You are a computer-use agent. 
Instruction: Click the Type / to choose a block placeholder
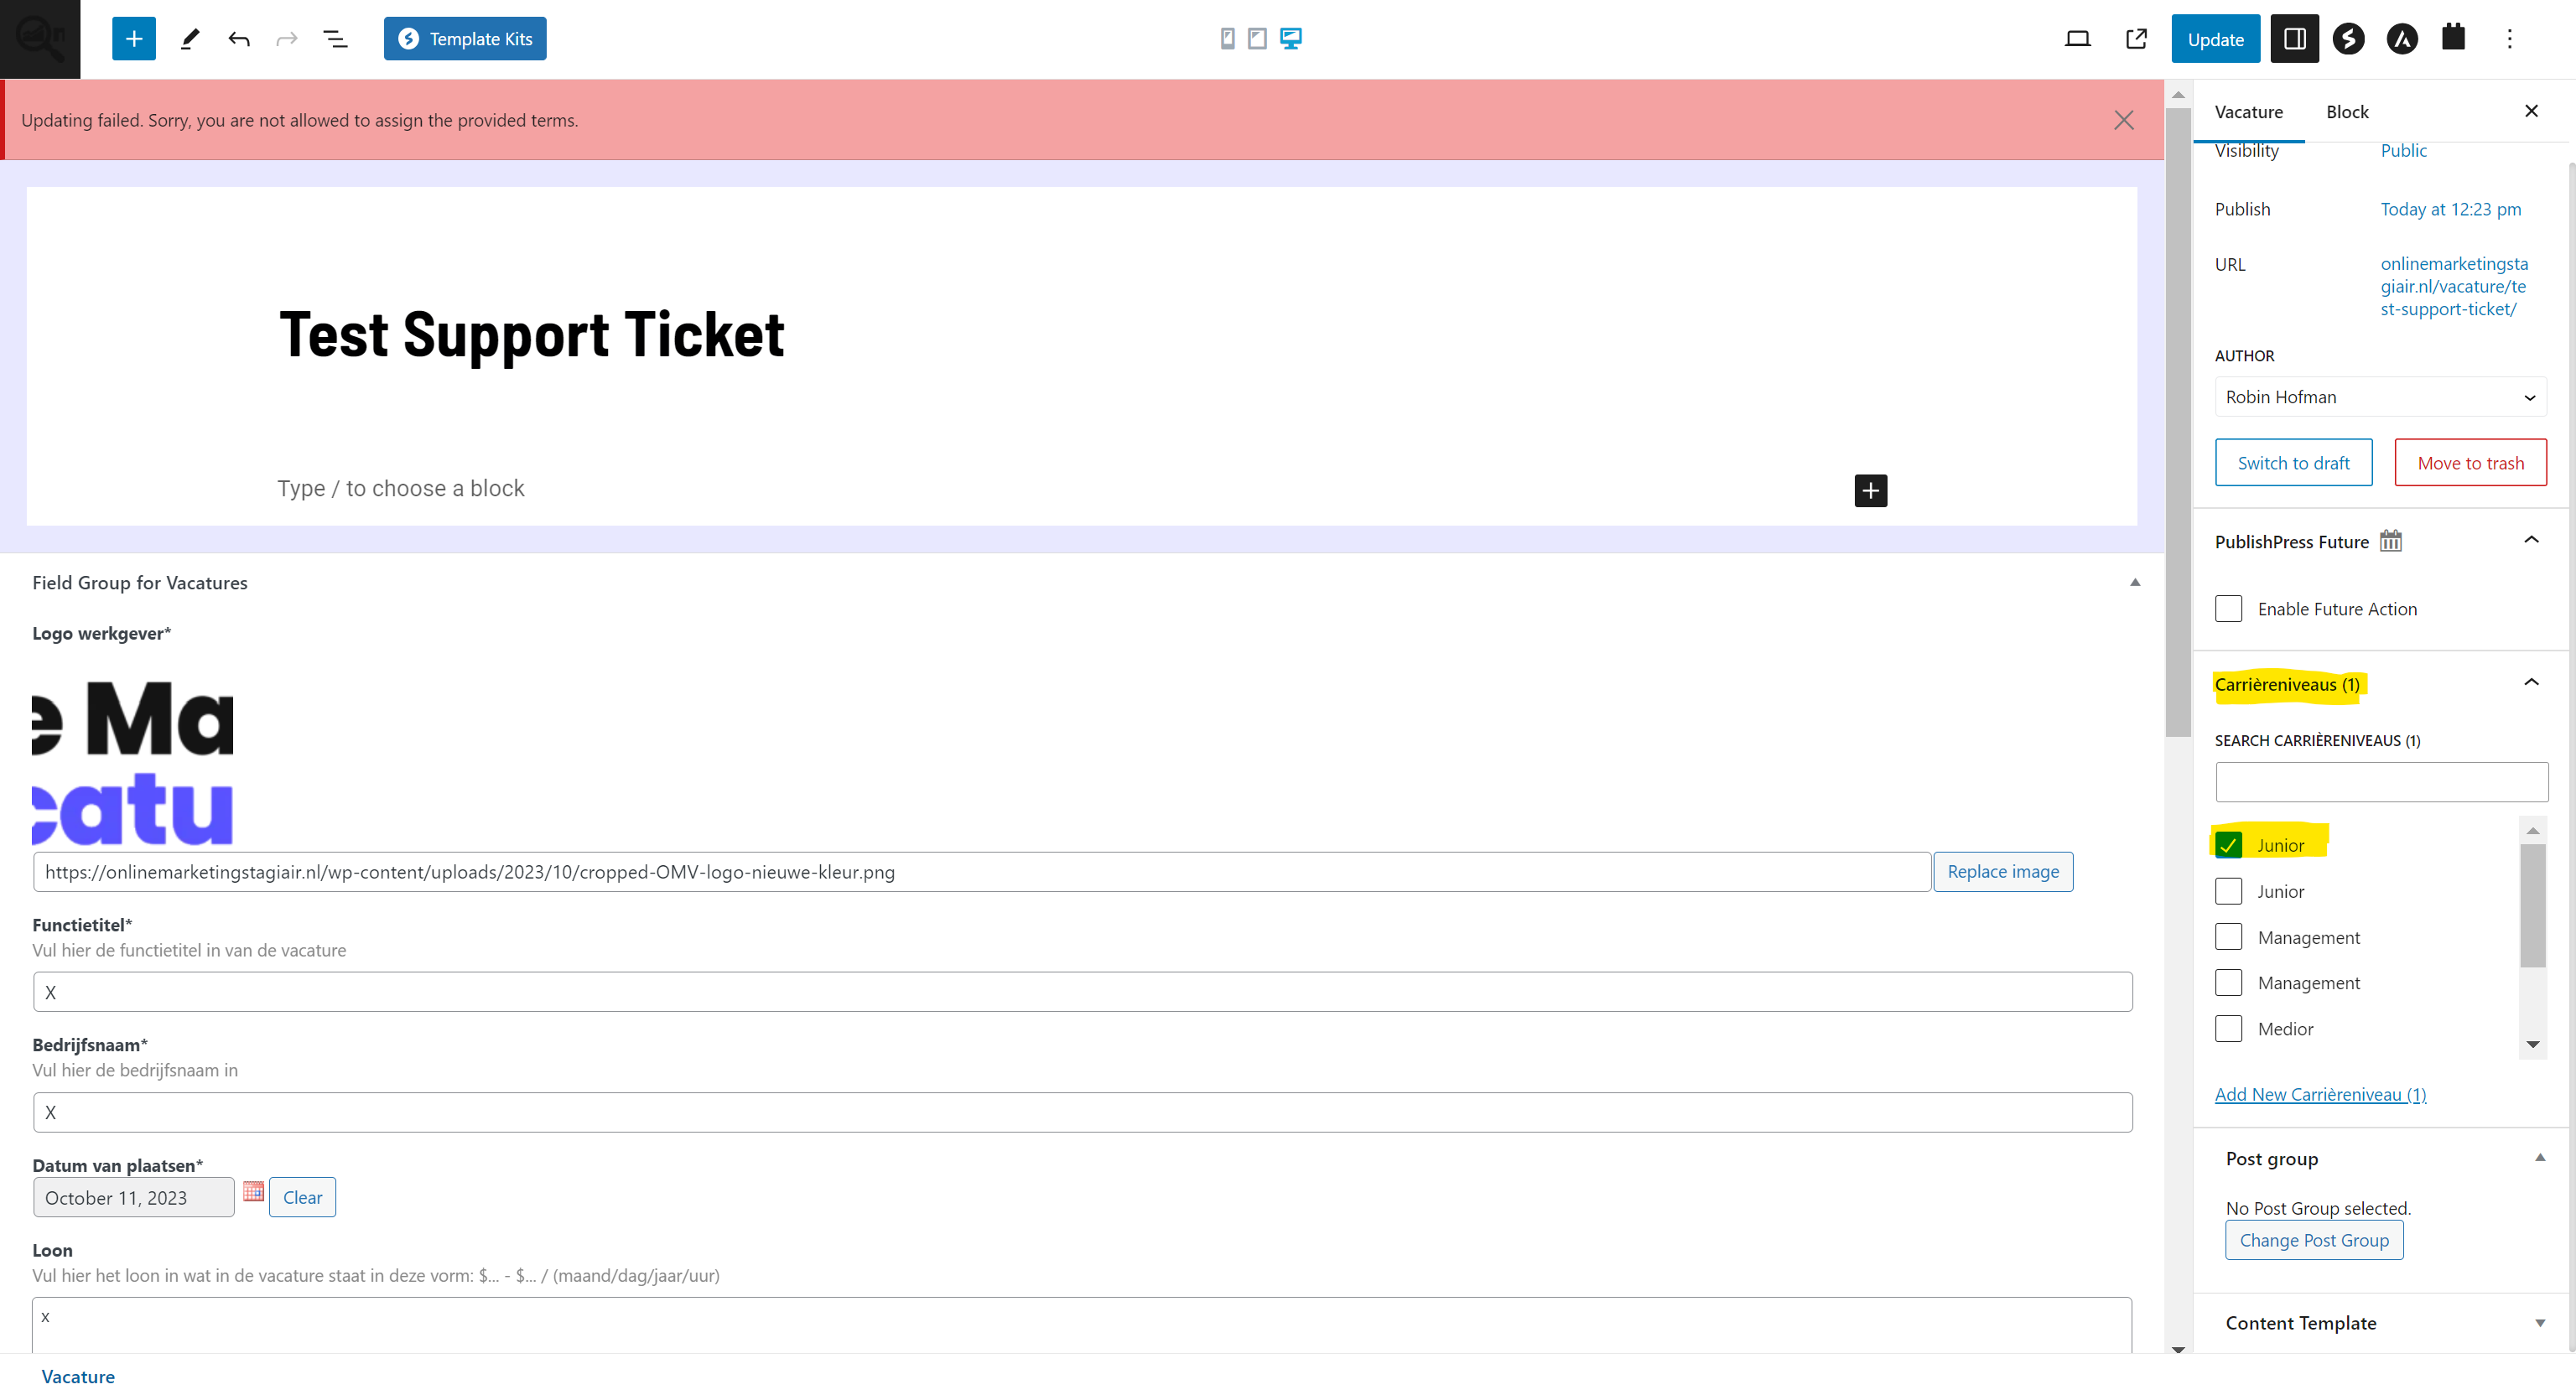(400, 489)
